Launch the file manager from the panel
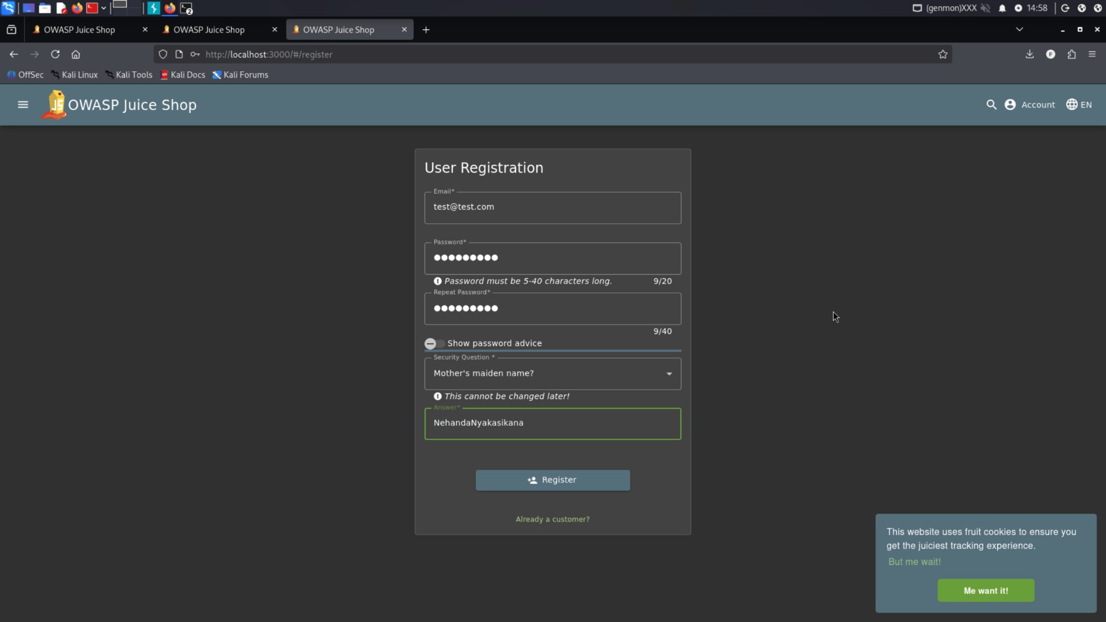Screen dimensions: 1106x622 pos(45,8)
